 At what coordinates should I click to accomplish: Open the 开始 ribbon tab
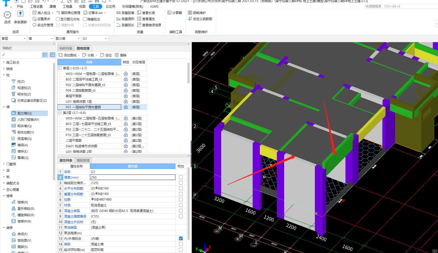(x=20, y=6)
